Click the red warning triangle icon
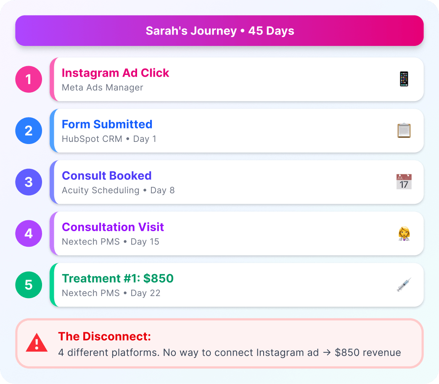The image size is (439, 384). coord(37,344)
